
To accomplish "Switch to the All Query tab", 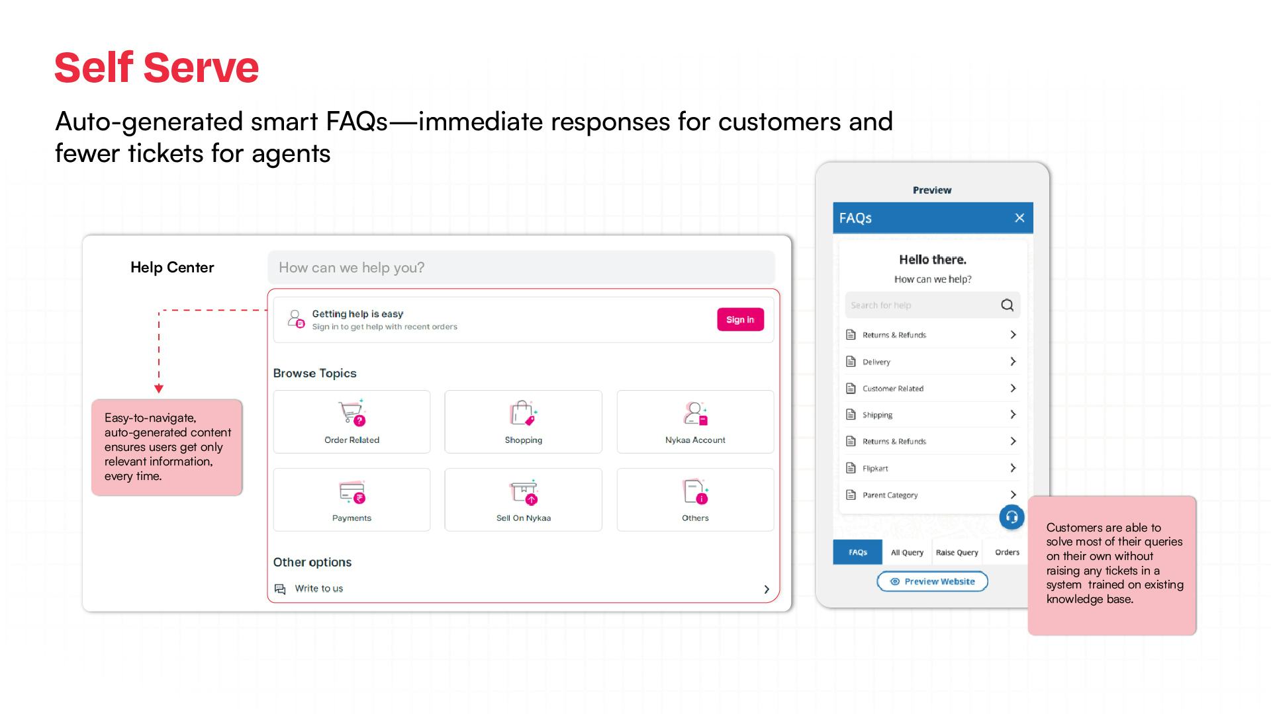I will coord(907,552).
